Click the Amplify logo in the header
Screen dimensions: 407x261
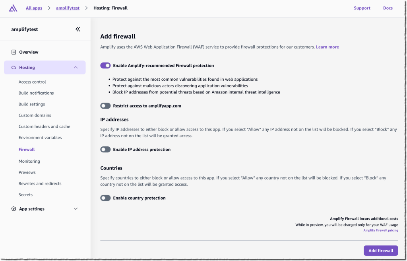pyautogui.click(x=12, y=8)
